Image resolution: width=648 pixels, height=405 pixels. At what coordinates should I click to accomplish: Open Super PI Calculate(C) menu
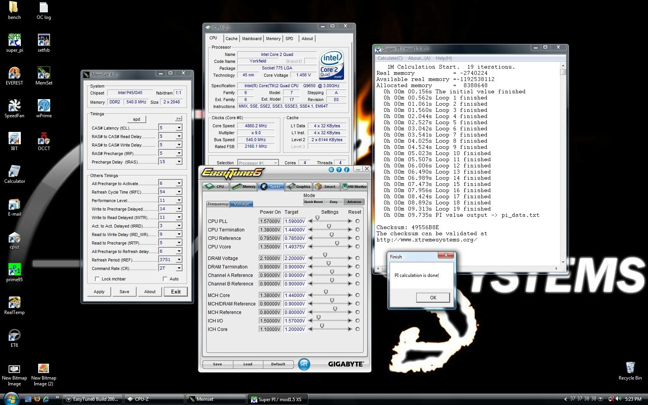point(390,58)
